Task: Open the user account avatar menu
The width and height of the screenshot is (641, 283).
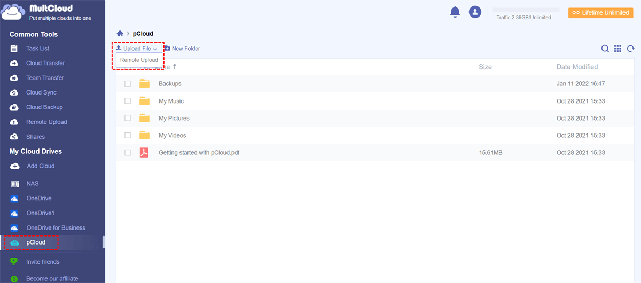Action: [x=475, y=12]
